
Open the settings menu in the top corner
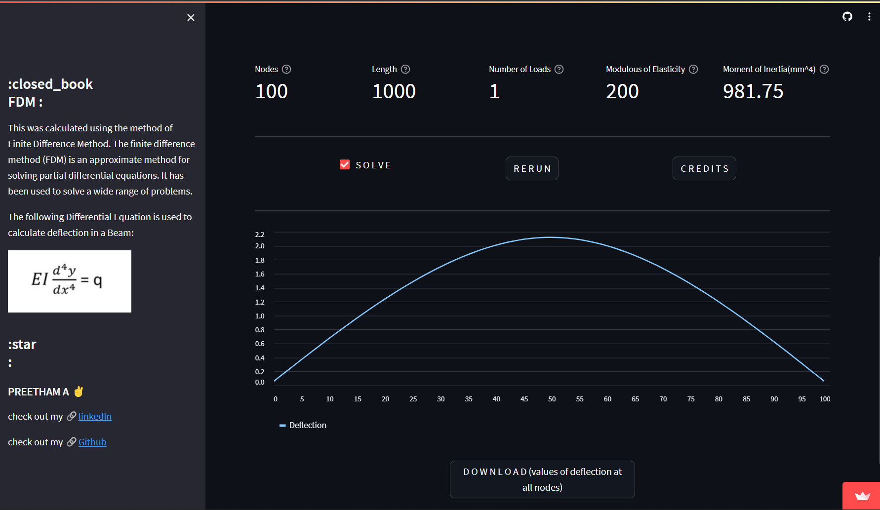click(x=869, y=16)
